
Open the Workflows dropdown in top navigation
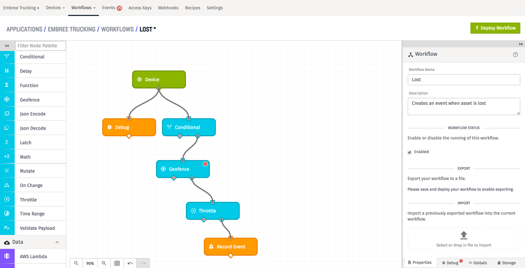pos(83,8)
